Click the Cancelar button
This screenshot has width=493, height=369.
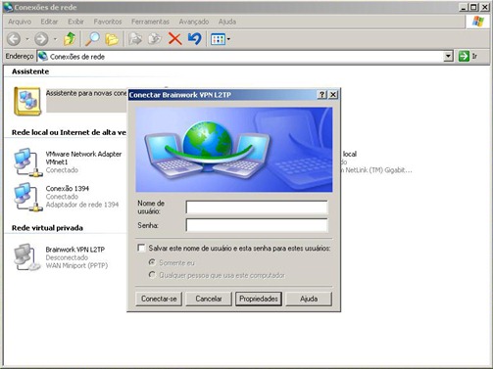(209, 299)
